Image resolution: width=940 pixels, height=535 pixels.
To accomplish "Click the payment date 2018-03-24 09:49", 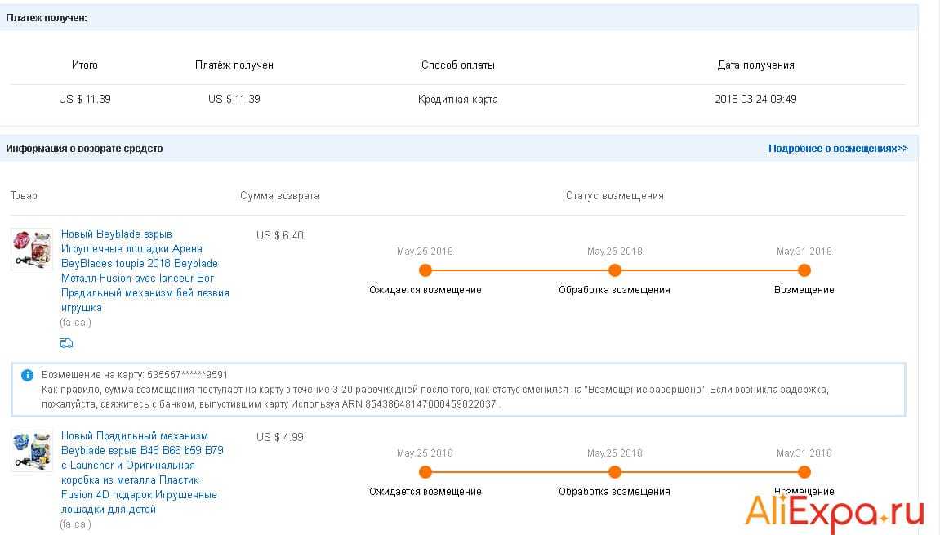I will (x=755, y=99).
